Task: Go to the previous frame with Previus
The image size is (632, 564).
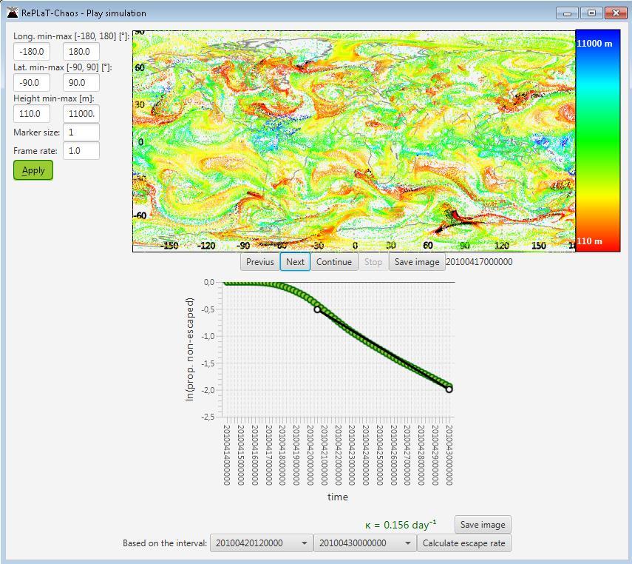Action: [x=260, y=262]
